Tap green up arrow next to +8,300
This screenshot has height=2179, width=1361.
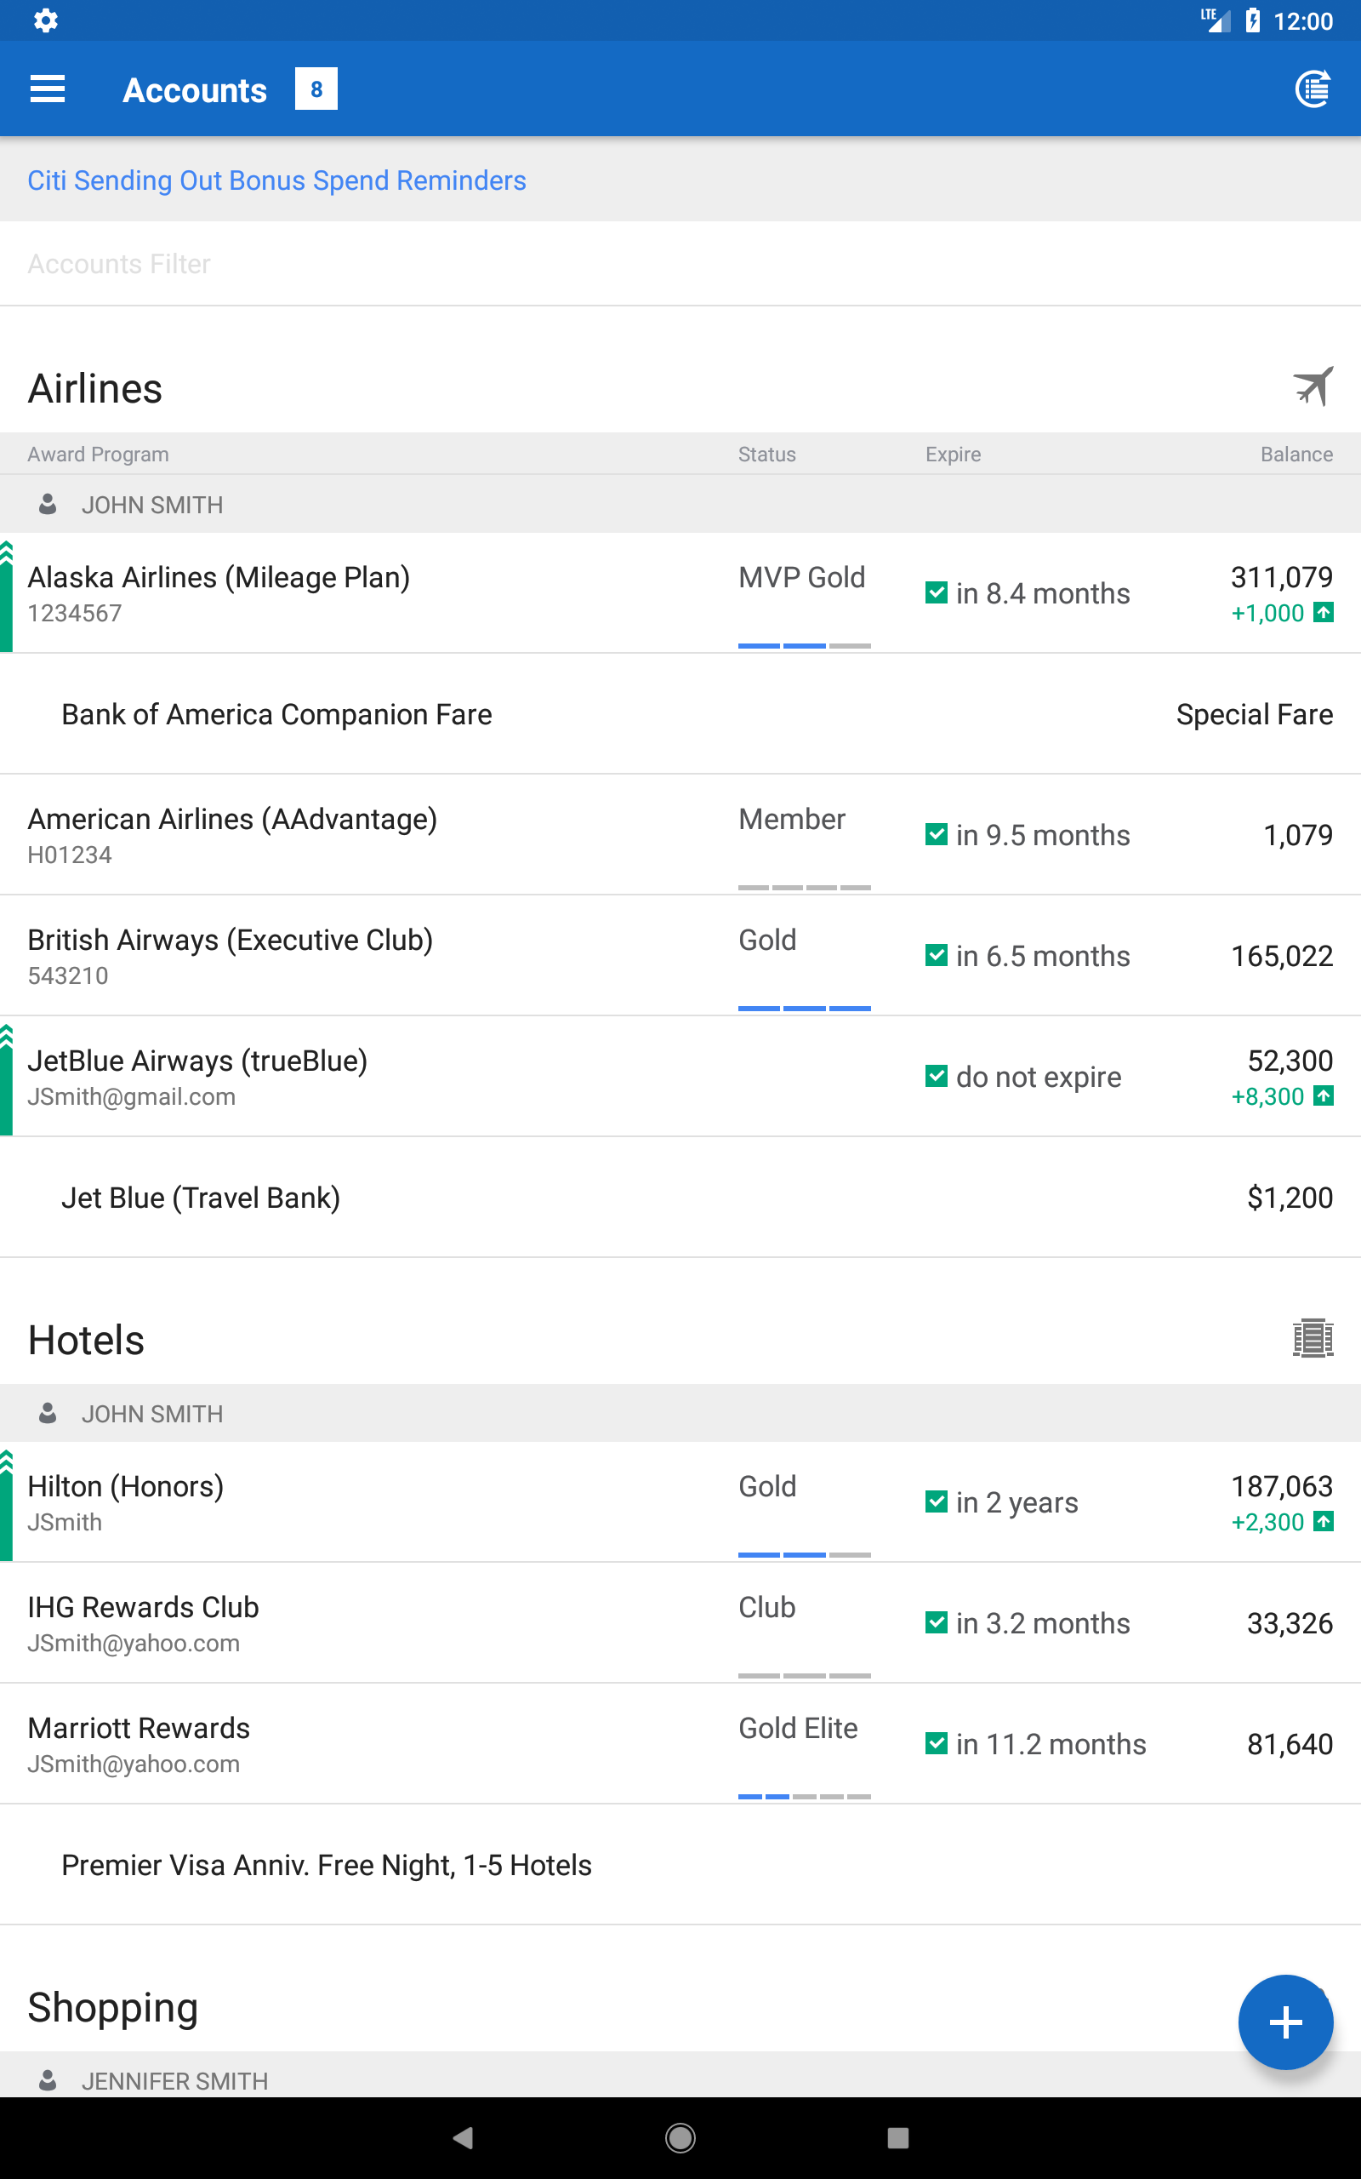tap(1324, 1095)
